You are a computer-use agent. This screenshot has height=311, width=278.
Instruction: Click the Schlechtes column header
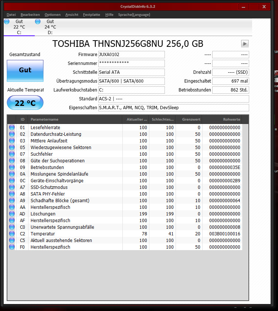coord(162,120)
